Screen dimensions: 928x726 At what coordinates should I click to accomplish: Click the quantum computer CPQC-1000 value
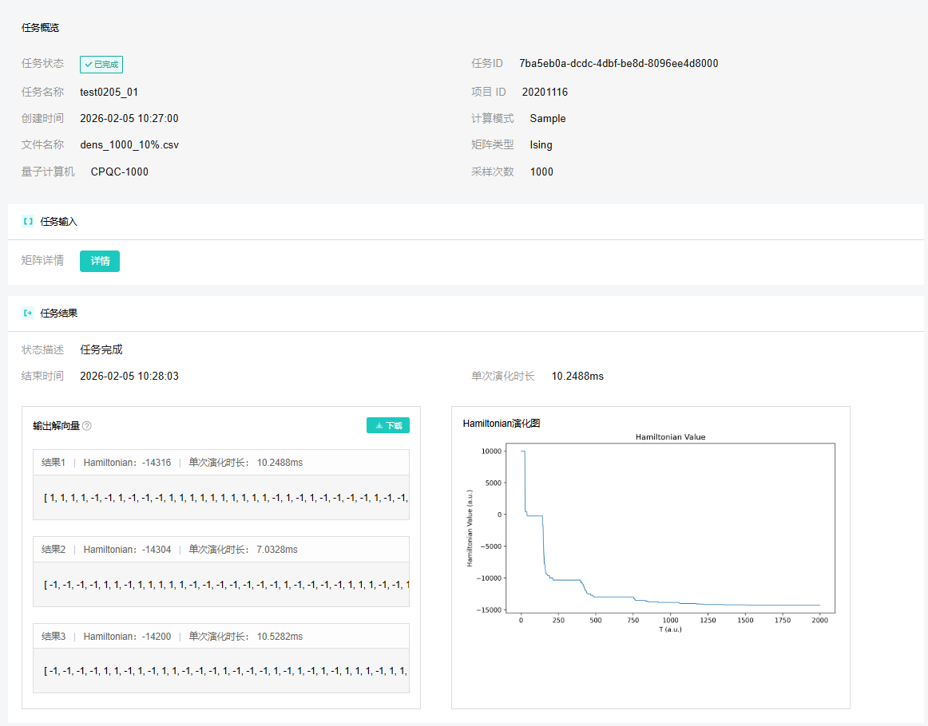point(120,172)
